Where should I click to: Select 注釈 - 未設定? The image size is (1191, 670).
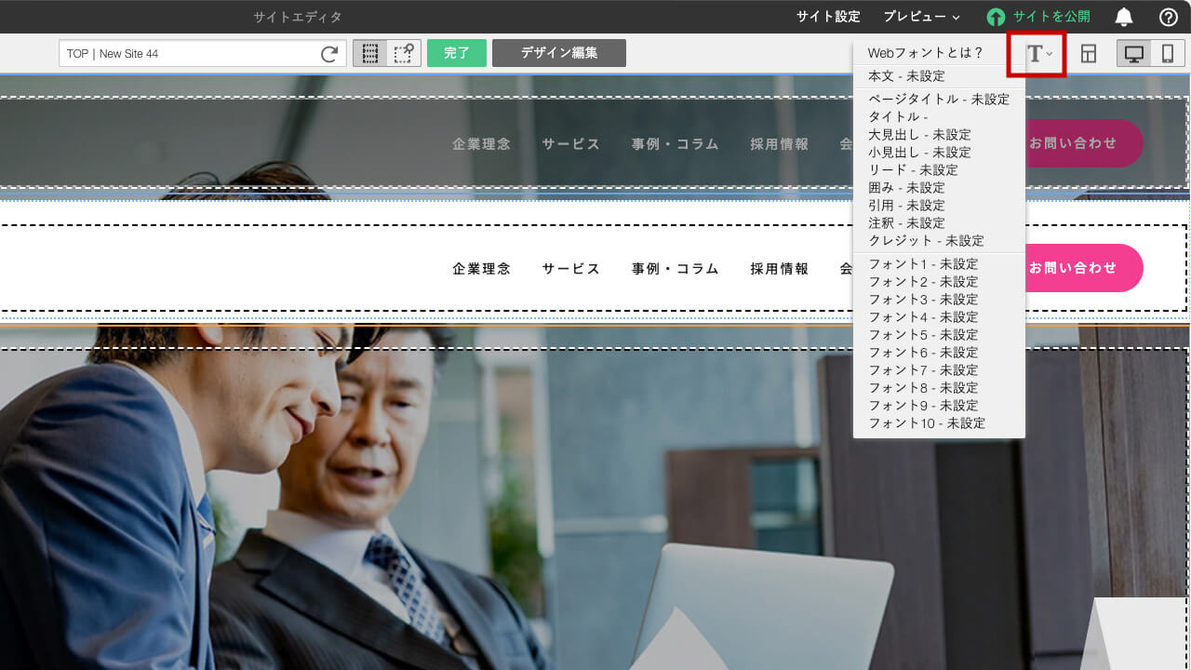pyautogui.click(x=906, y=222)
